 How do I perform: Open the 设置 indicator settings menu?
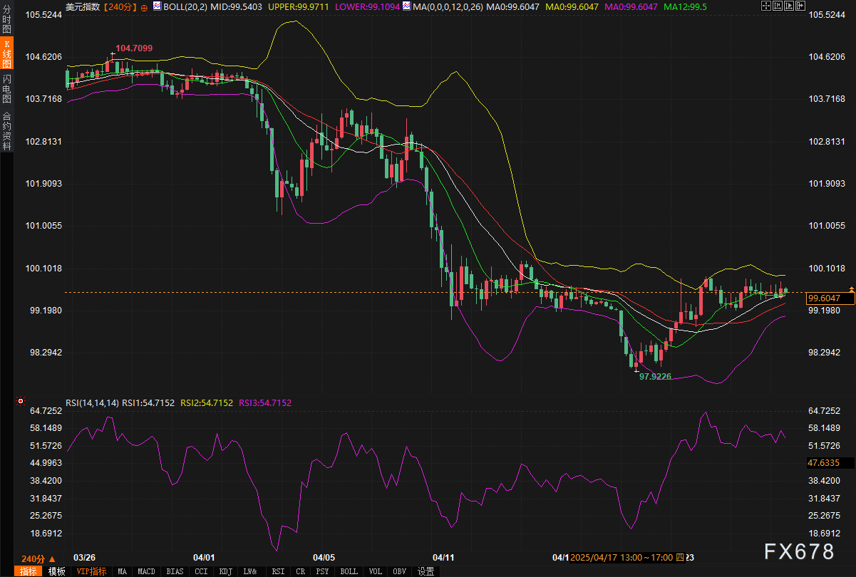point(426,571)
